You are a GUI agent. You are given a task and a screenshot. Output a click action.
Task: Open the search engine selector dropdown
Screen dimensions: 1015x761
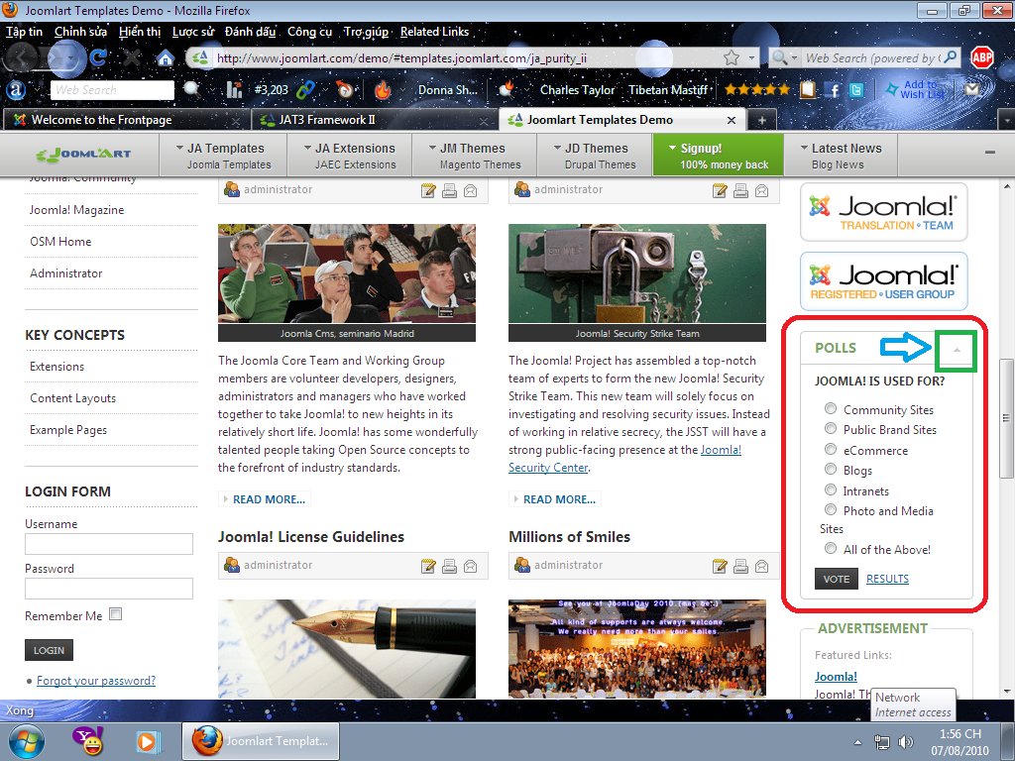pos(785,58)
